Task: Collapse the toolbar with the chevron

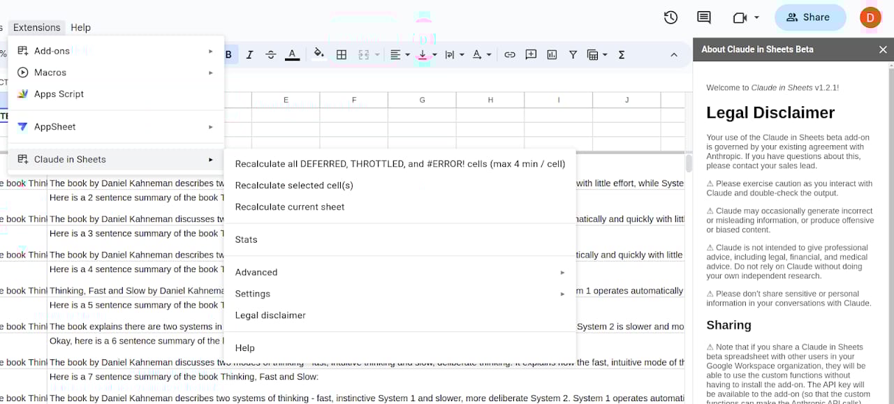Action: point(673,54)
